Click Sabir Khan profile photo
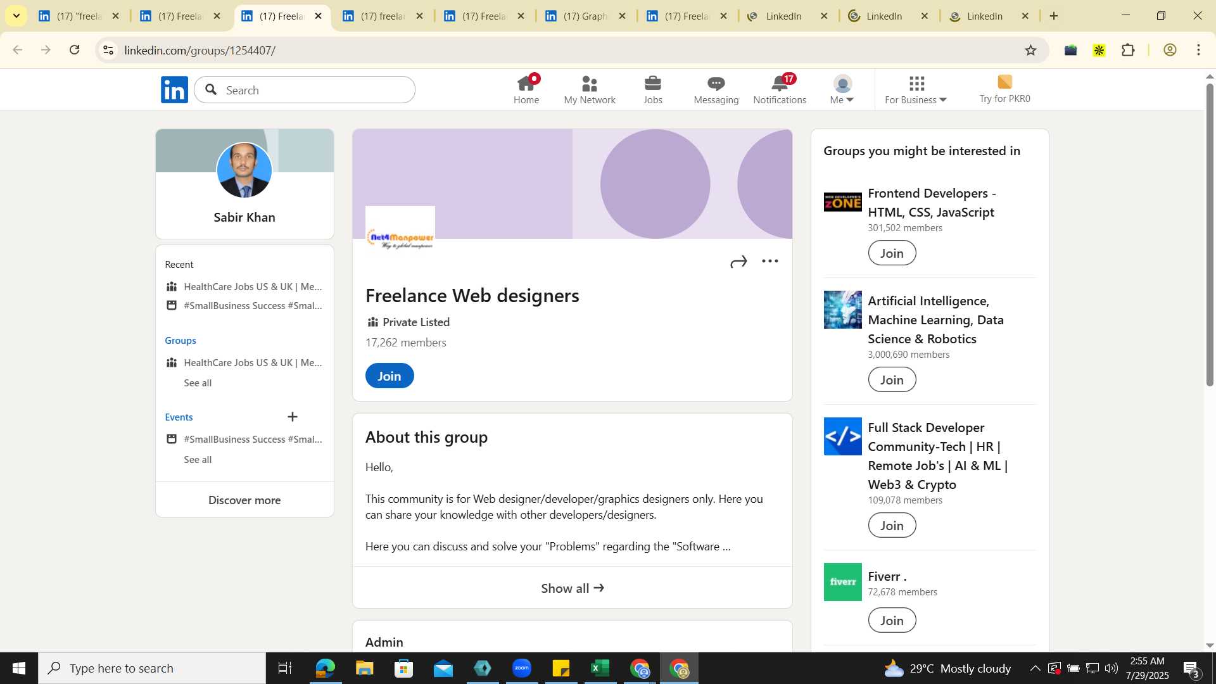Screen dimensions: 1216x684 [x=244, y=170]
